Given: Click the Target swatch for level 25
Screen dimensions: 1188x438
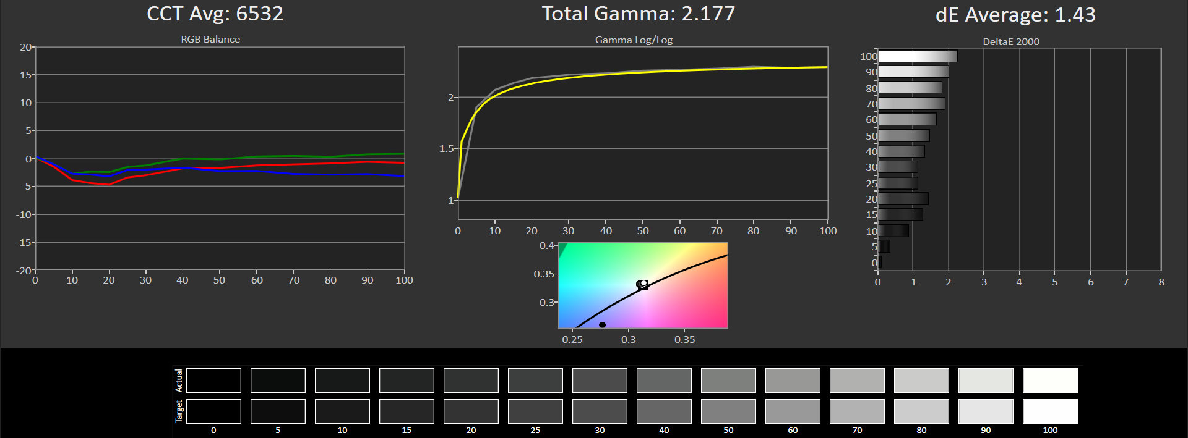Looking at the screenshot, I should [535, 411].
